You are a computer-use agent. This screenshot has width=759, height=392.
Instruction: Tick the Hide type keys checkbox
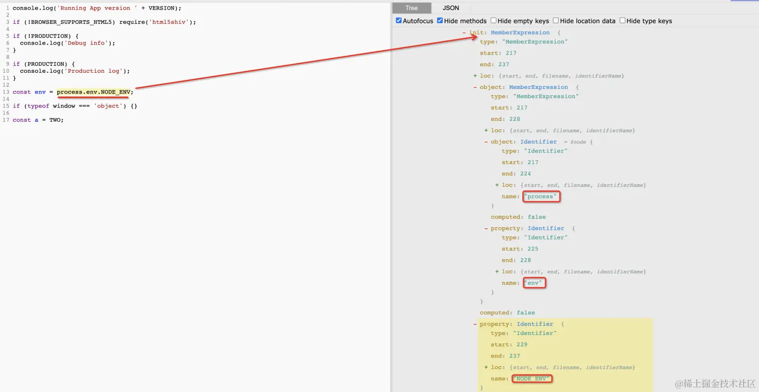click(x=622, y=21)
